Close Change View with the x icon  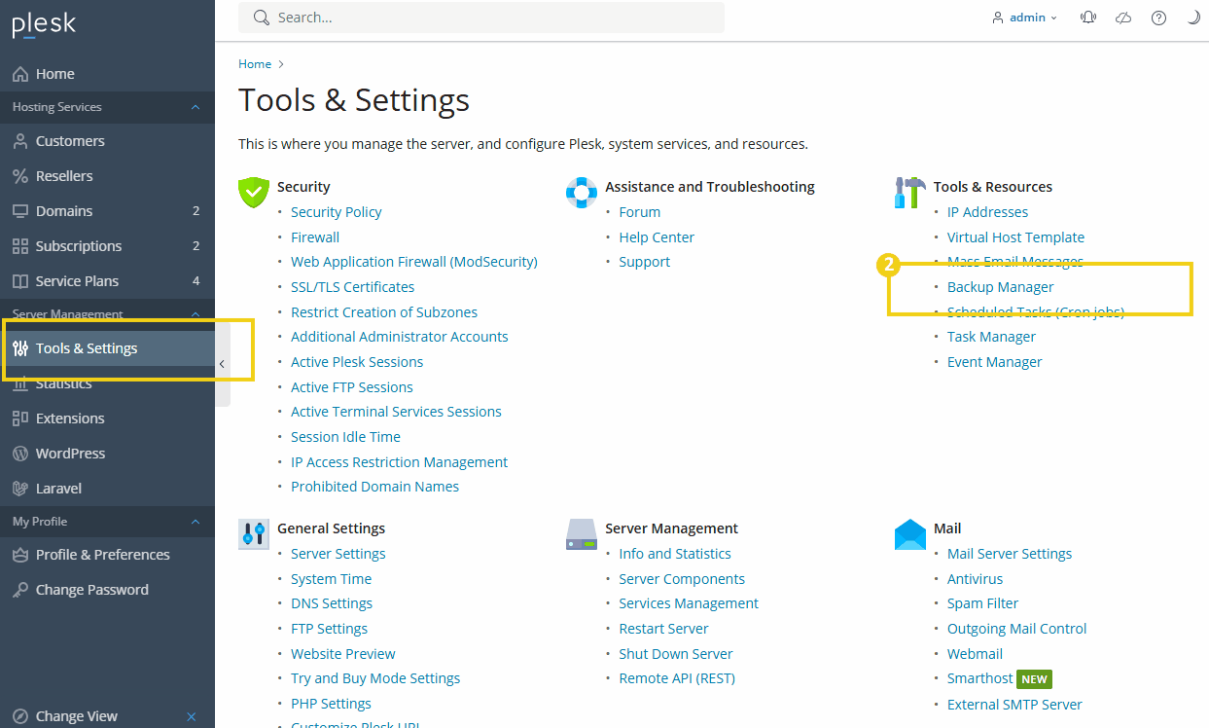(192, 716)
